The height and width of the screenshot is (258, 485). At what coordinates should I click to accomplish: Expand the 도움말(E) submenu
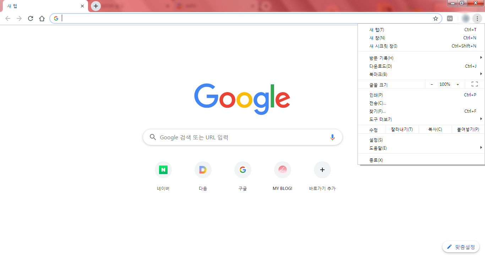point(421,148)
